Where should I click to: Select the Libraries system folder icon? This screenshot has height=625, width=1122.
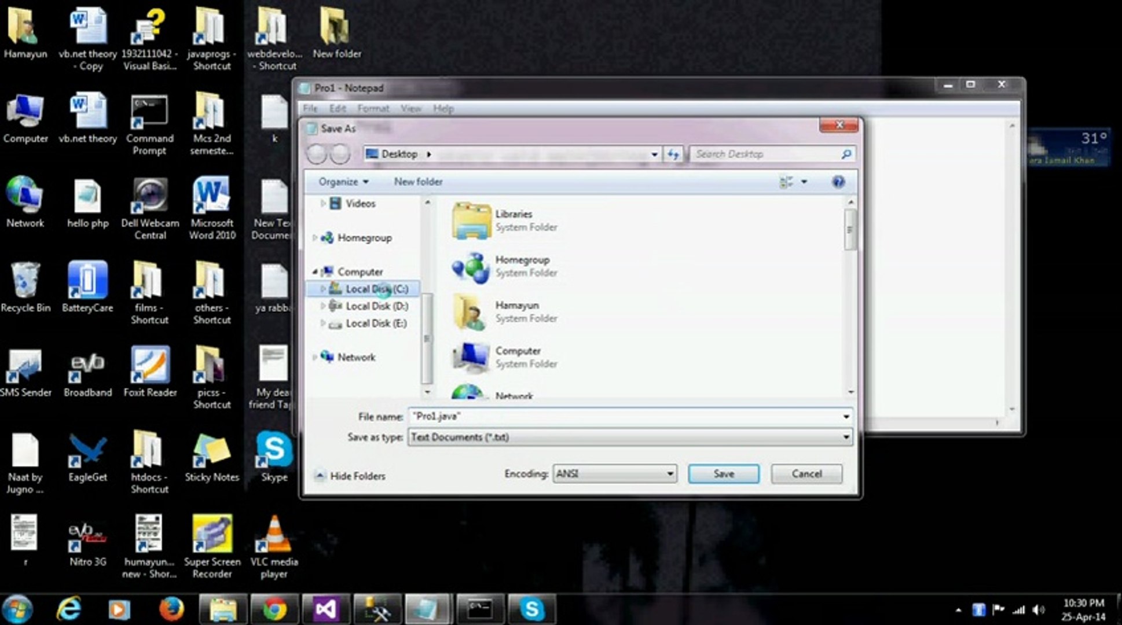coord(471,220)
